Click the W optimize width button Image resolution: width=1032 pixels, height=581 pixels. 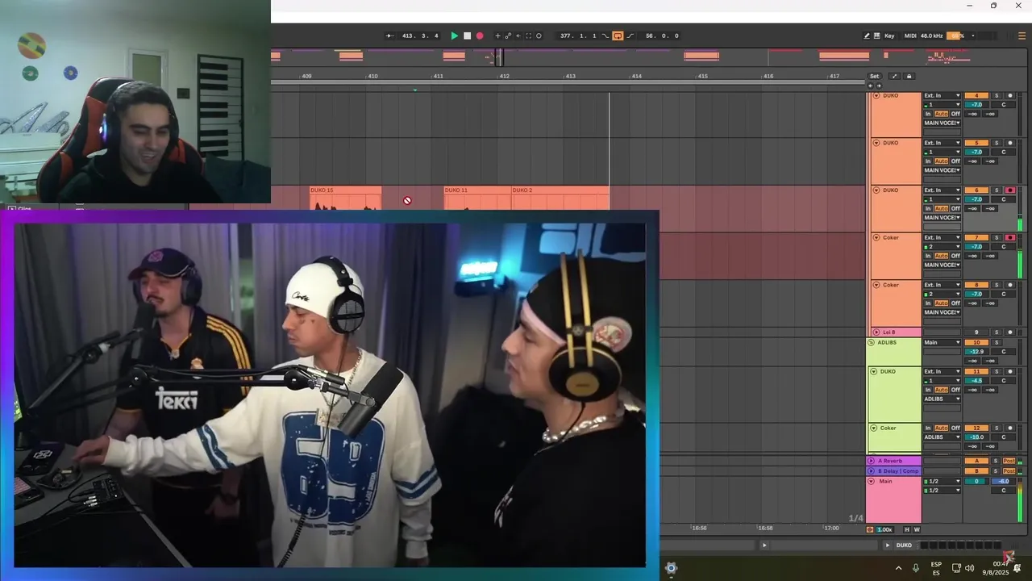(917, 529)
